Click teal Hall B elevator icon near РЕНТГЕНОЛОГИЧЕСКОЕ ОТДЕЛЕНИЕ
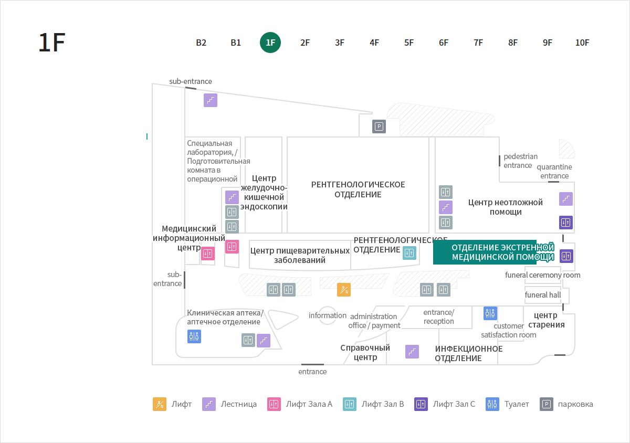The height and width of the screenshot is (443, 630). tap(409, 253)
